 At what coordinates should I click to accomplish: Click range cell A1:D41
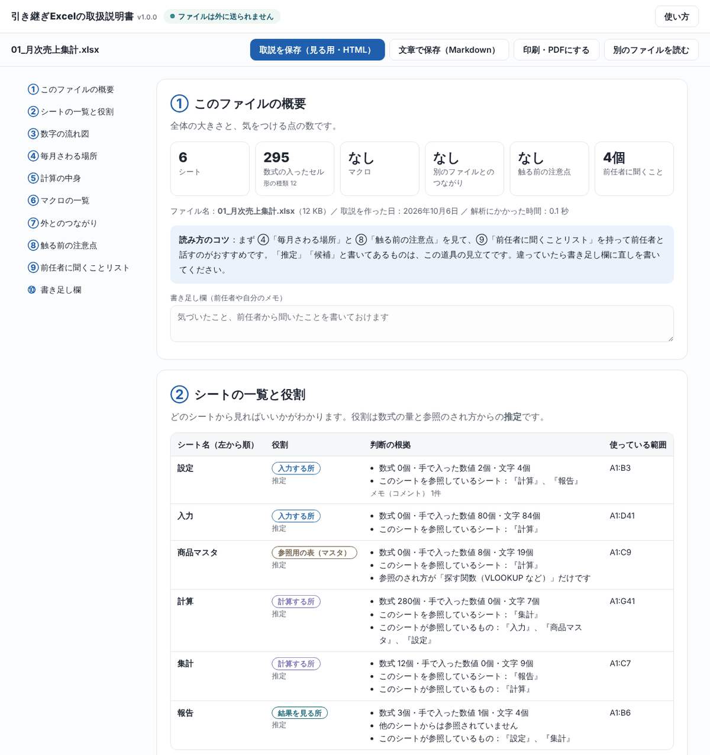622,516
